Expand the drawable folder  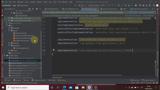coord(9,28)
